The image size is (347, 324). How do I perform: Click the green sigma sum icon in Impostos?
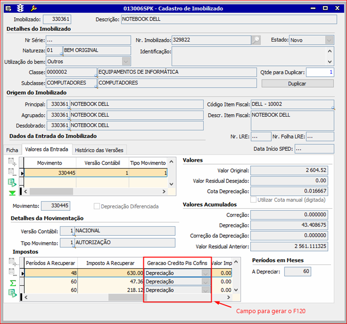click(13, 283)
